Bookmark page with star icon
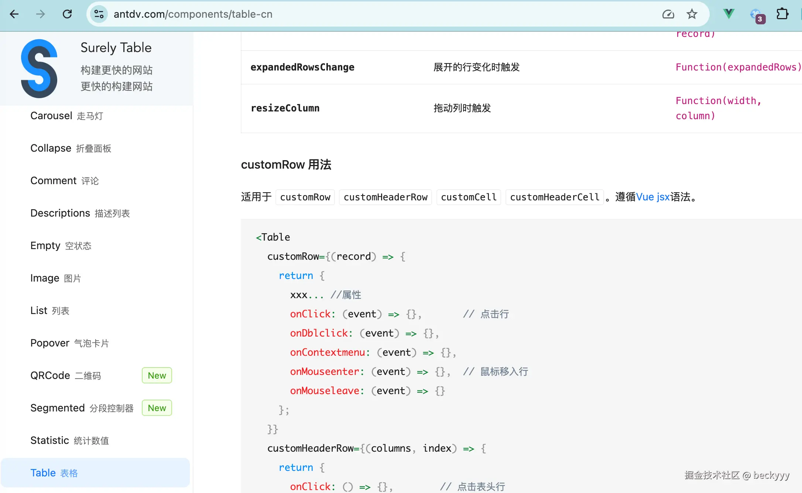Viewport: 802px width, 493px height. [x=692, y=14]
